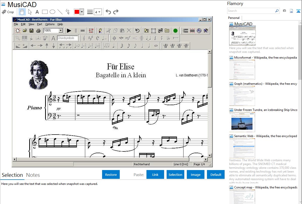Delete with the X icon in toolbar

[x=129, y=31]
